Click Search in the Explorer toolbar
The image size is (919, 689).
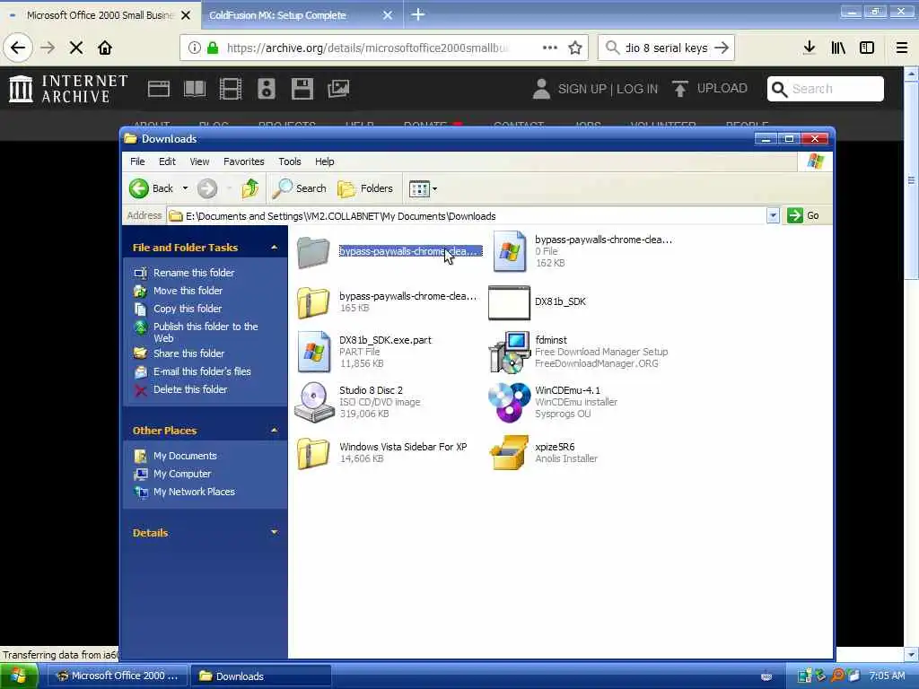pos(300,188)
